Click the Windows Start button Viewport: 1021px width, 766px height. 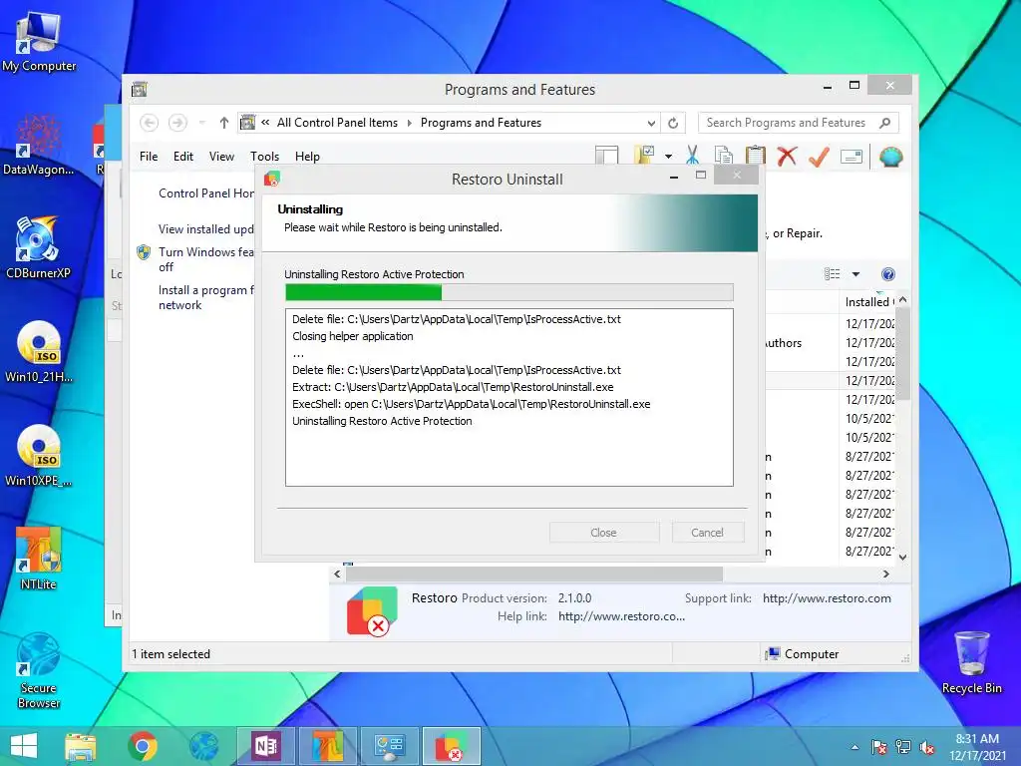(x=24, y=746)
